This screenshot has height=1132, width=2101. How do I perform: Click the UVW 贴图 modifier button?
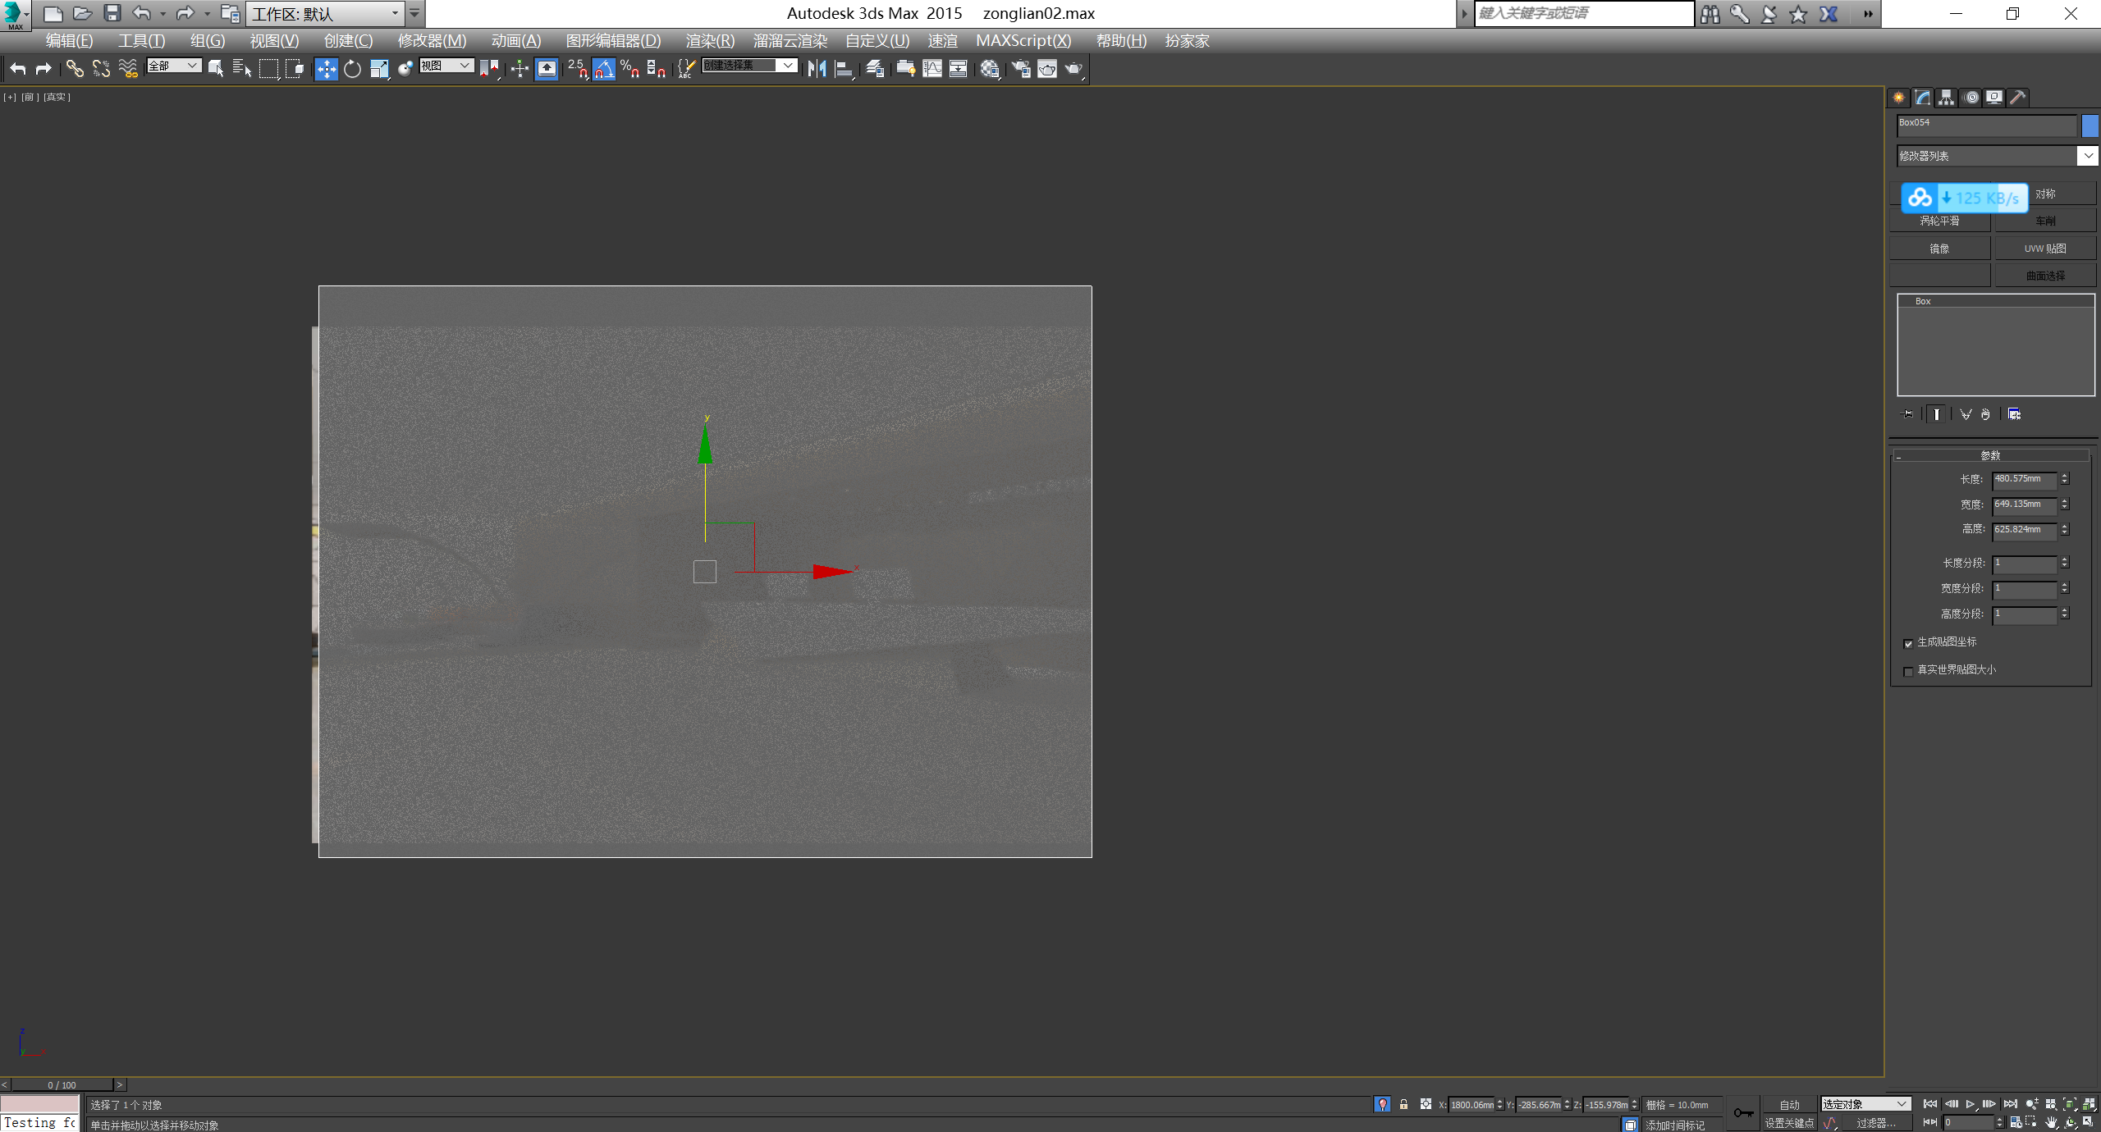coord(2045,249)
